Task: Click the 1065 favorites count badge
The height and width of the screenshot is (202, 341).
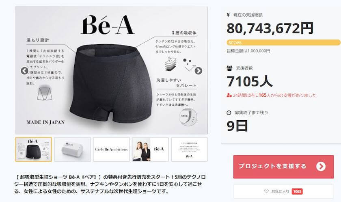Action: [297, 191]
